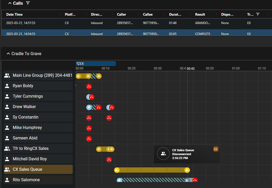Viewport: 272px width, 188px height.
Task: Click Mitchell David Roy's red missed-call icon
Action: click(x=109, y=160)
